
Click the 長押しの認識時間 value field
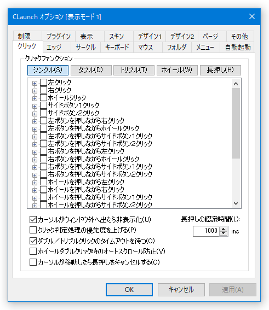point(206,231)
